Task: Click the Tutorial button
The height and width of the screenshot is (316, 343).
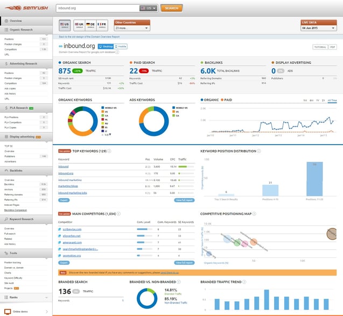Action: point(320,47)
